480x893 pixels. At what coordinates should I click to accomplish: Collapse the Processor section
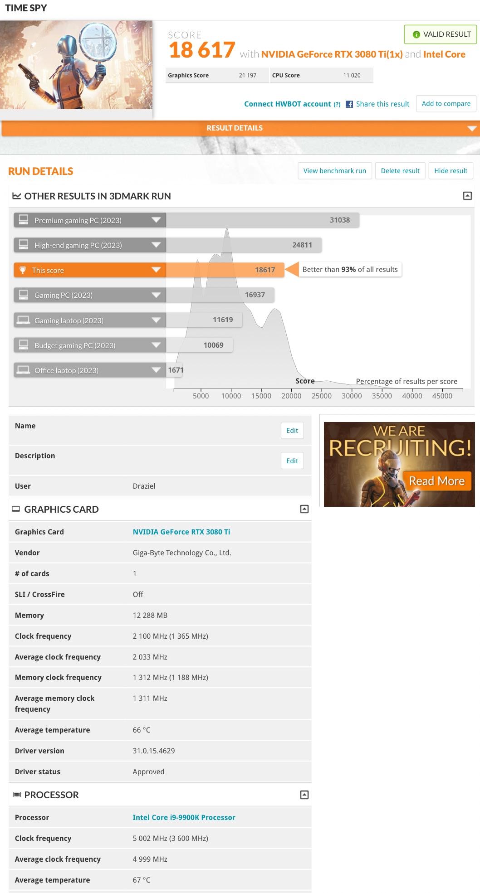click(x=304, y=795)
